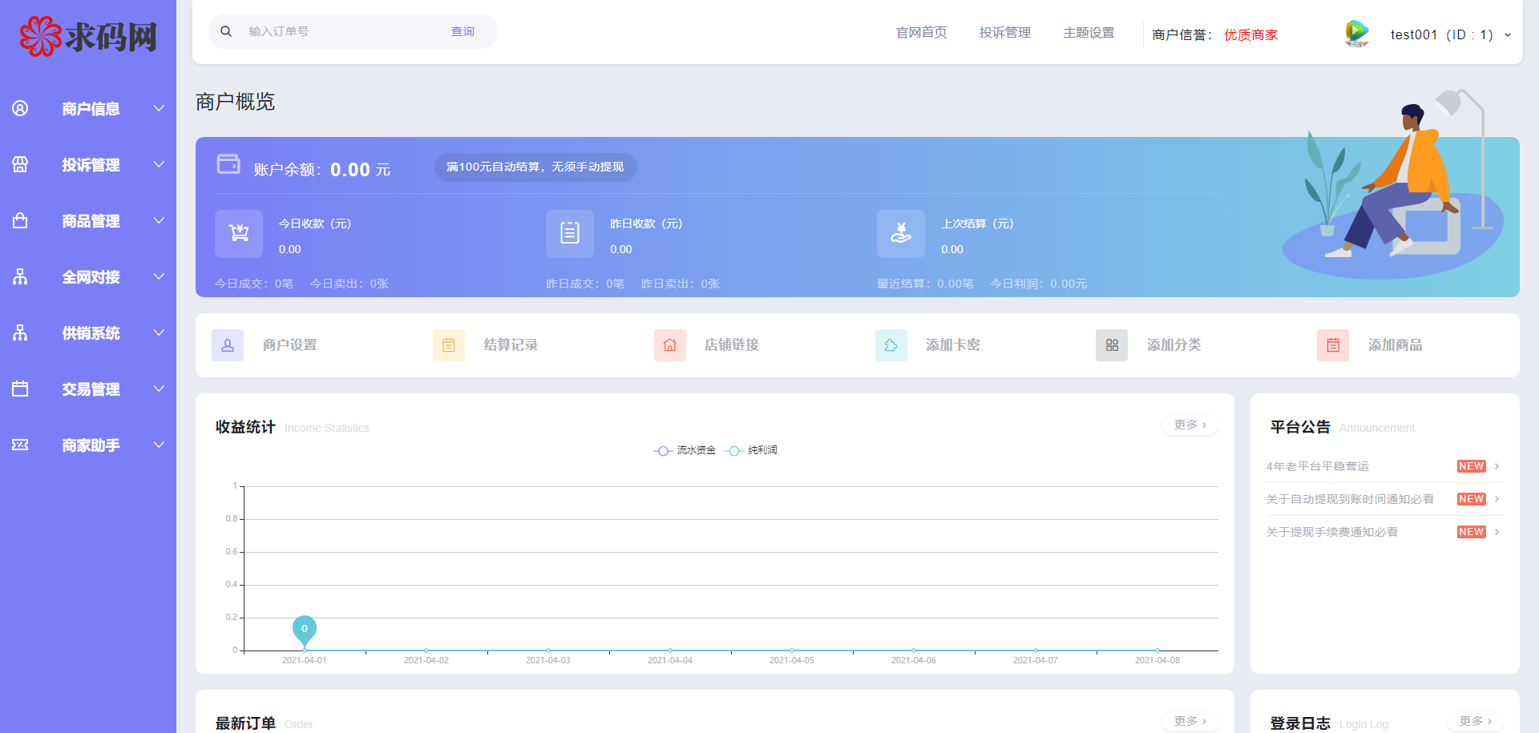Image resolution: width=1539 pixels, height=733 pixels.
Task: Click 更多 in the 登录日志 panel
Action: point(1476,721)
